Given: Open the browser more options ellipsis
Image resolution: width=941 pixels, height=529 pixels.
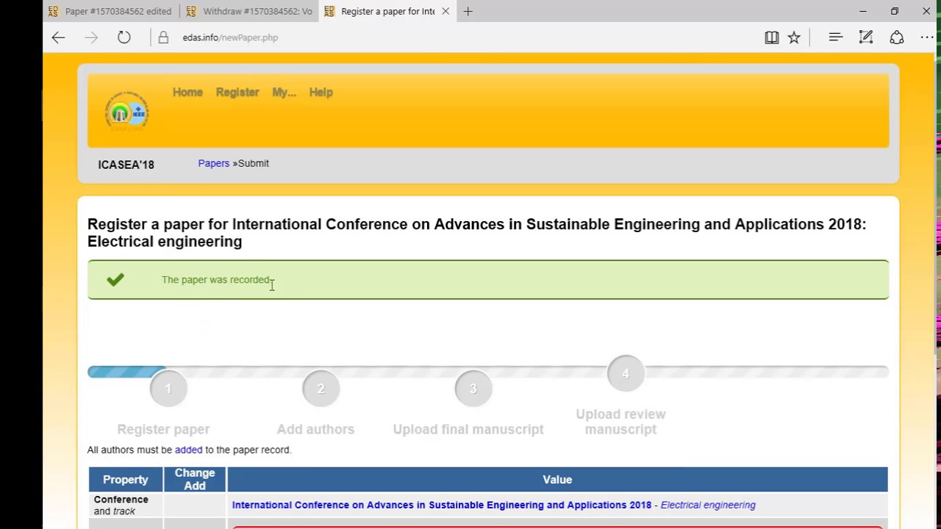Looking at the screenshot, I should coord(927,37).
